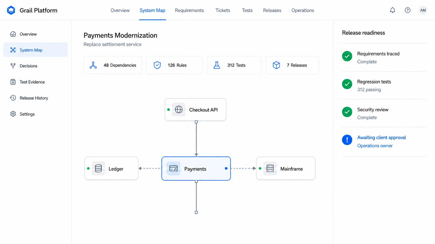
Task: Click the Release History clock icon
Action: click(x=13, y=98)
